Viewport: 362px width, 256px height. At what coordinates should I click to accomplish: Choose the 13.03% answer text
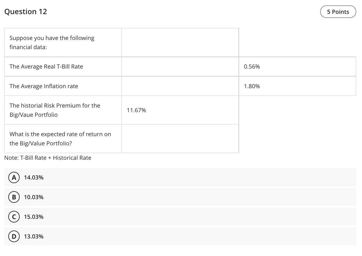(33, 236)
